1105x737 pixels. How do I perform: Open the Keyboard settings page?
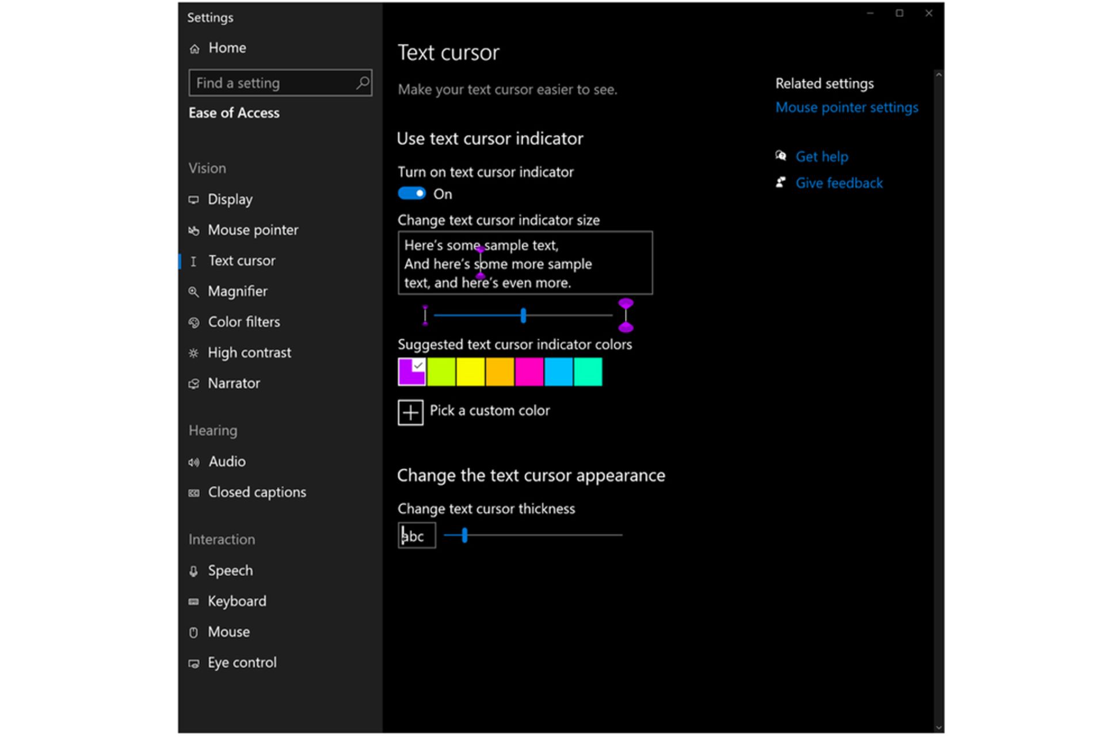point(237,601)
